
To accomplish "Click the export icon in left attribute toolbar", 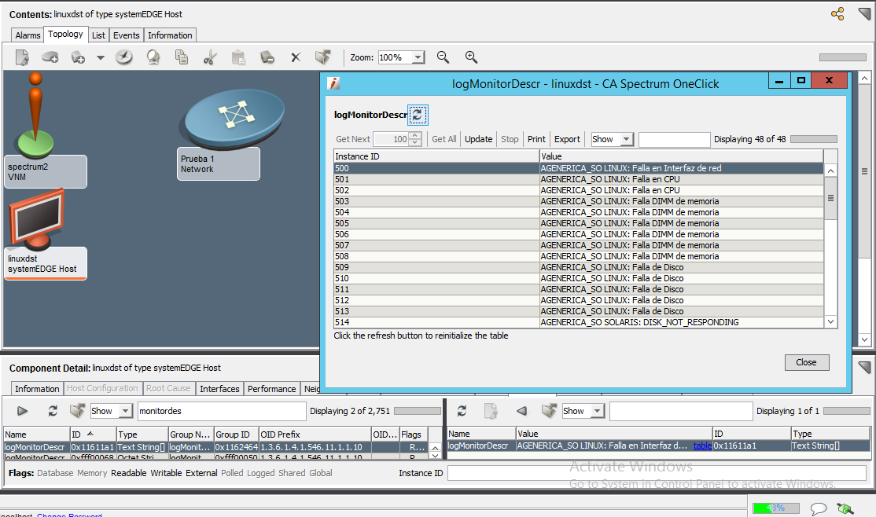I will 77,411.
